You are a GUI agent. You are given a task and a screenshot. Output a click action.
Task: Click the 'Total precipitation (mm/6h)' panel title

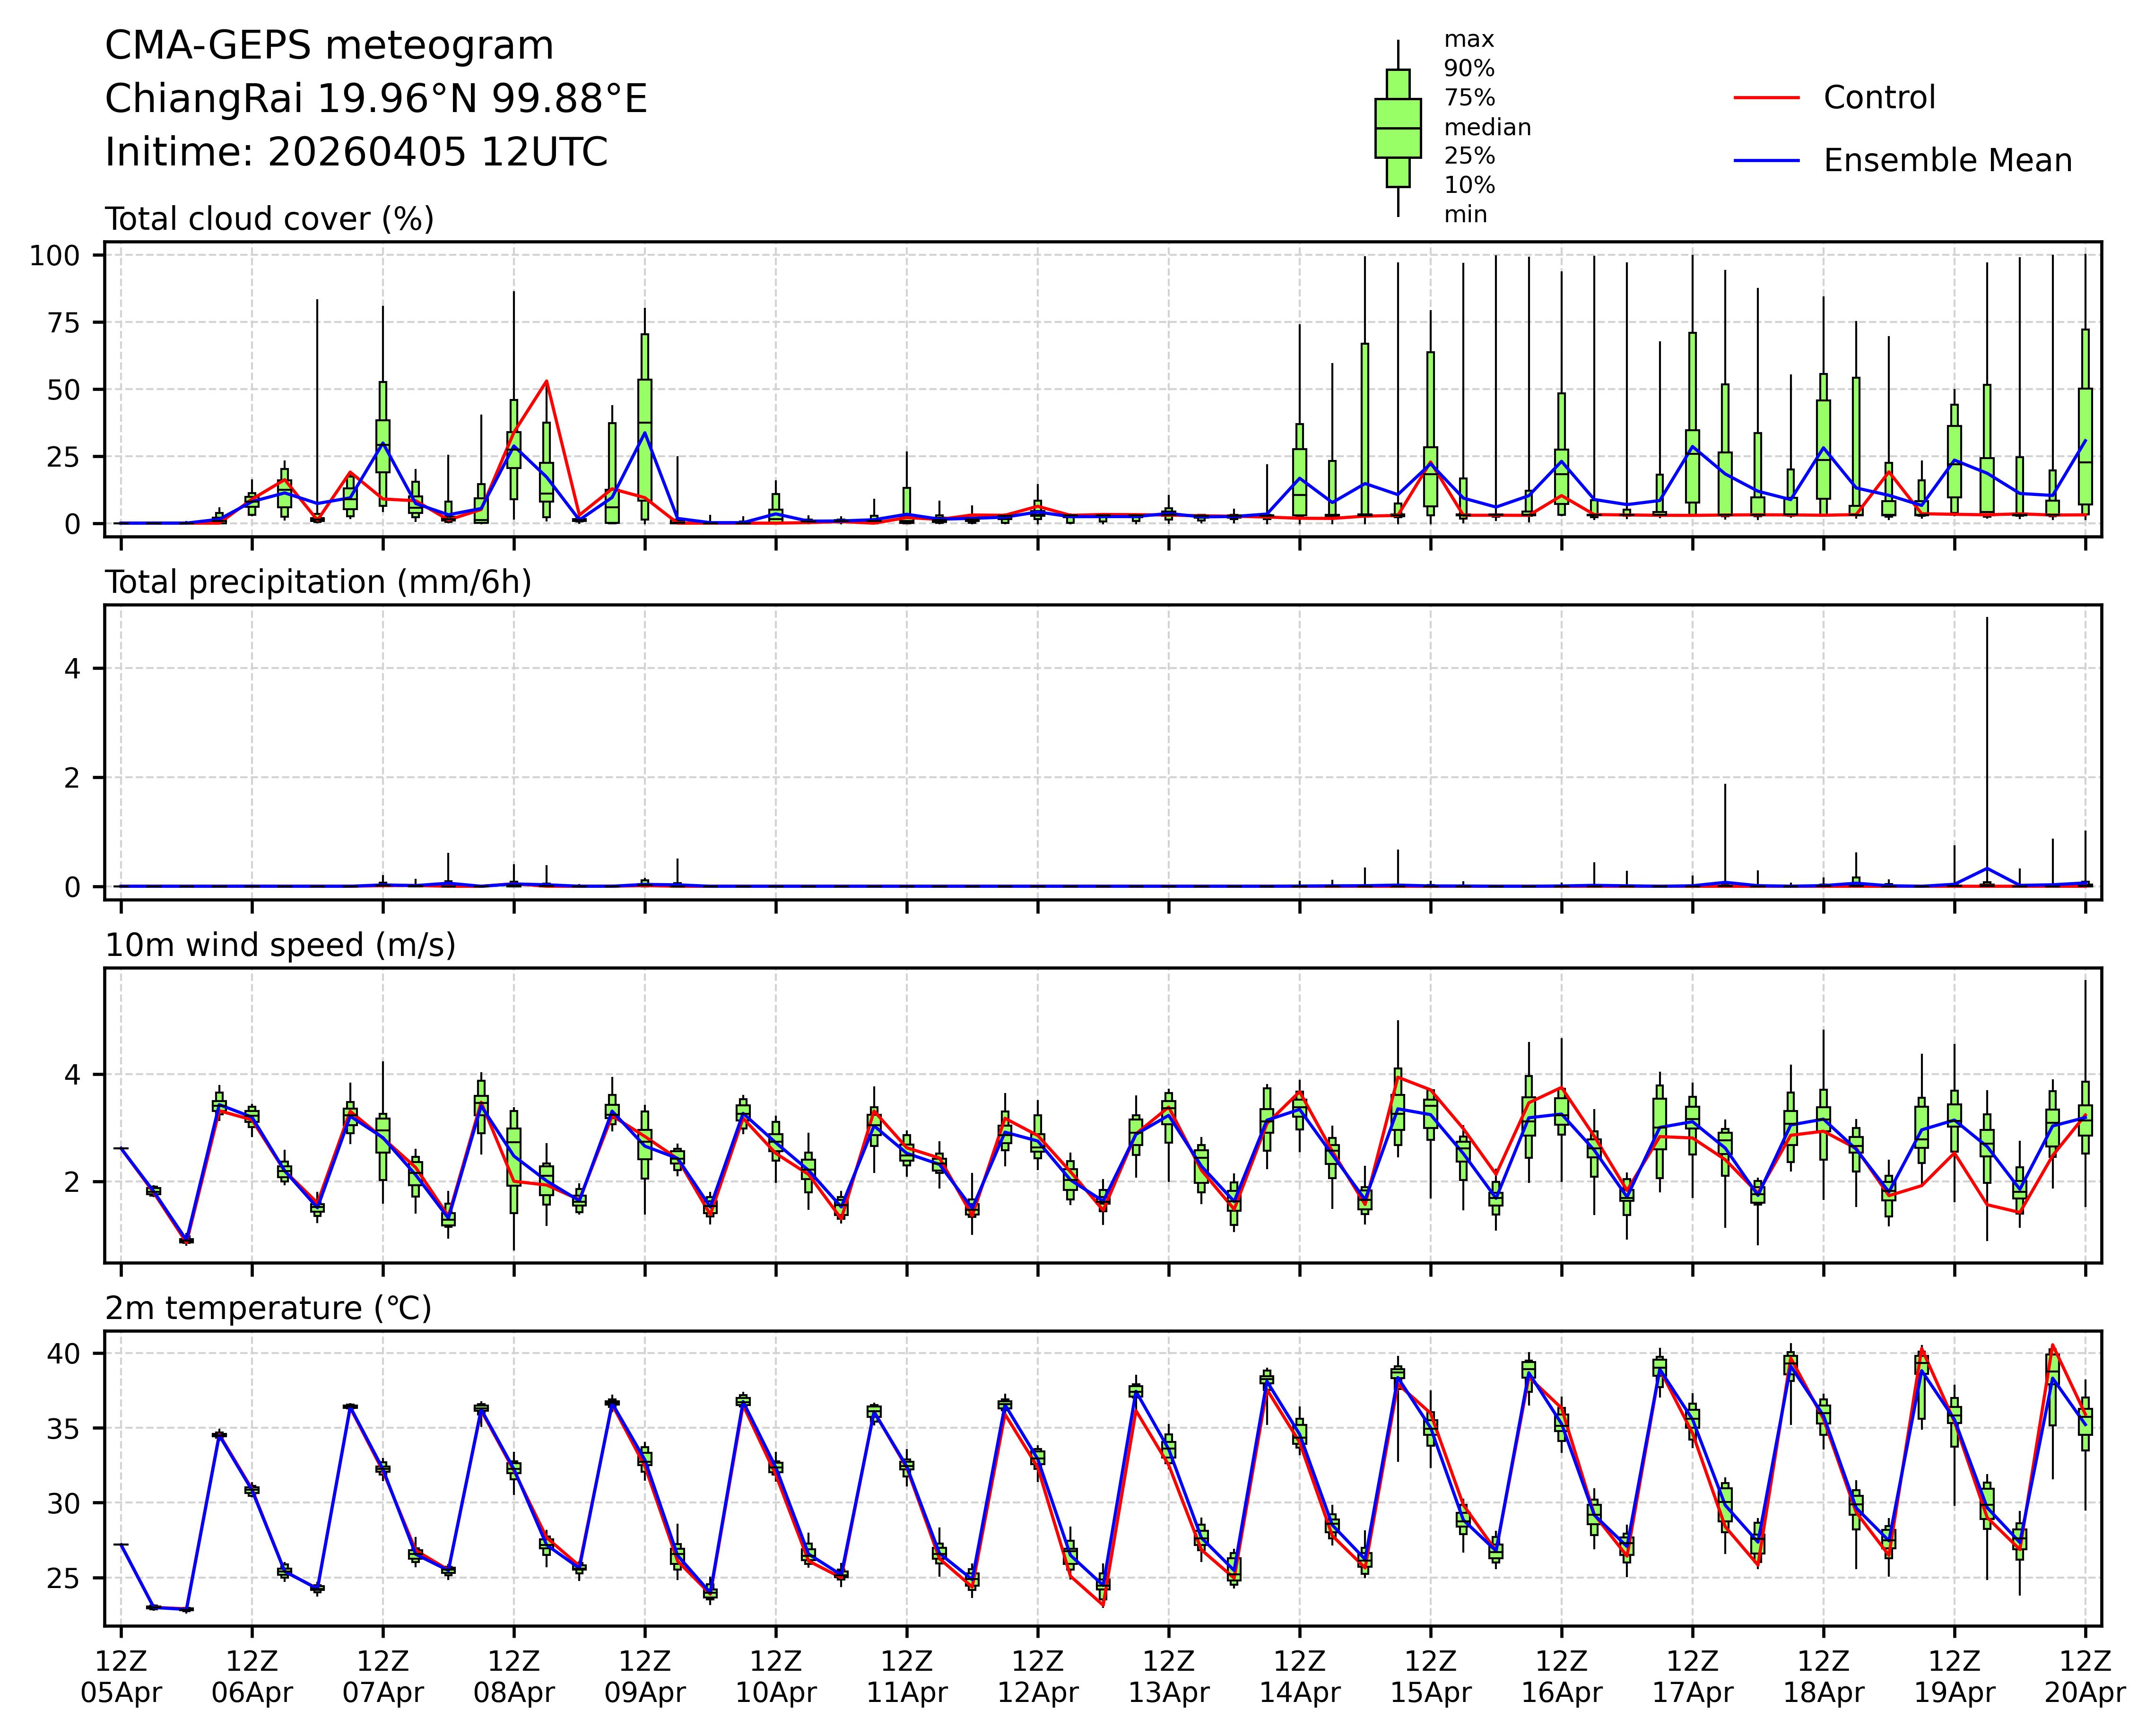[x=318, y=582]
